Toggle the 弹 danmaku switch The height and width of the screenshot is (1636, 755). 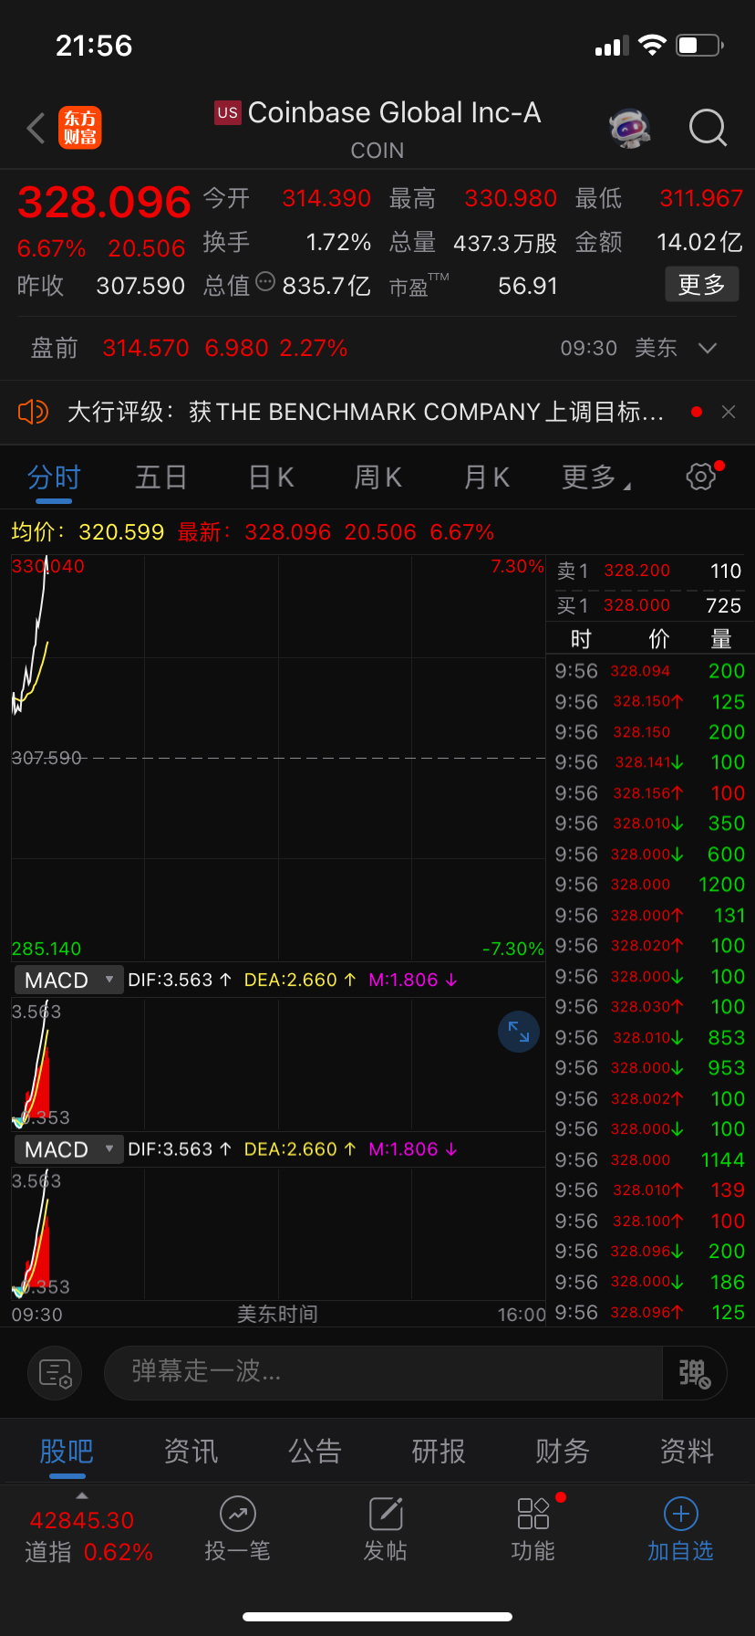[694, 1372]
